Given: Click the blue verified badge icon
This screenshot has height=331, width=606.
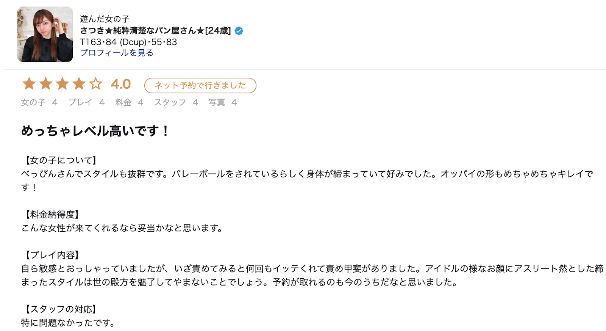Looking at the screenshot, I should [239, 31].
